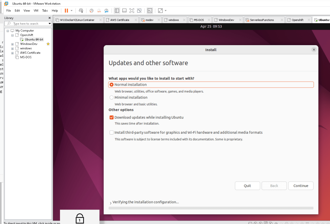The width and height of the screenshot is (330, 224).
Task: Select MS-DOS in library tree
Action: pos(26,57)
